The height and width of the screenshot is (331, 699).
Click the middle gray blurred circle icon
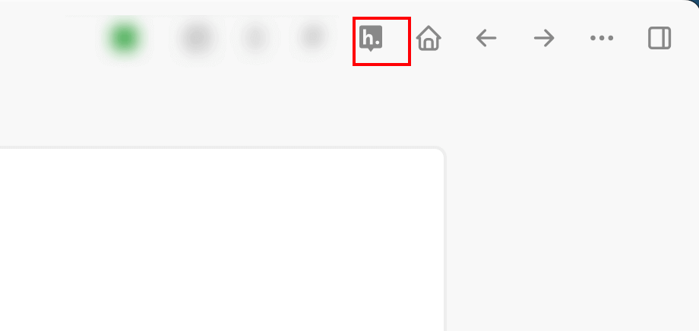tap(255, 38)
